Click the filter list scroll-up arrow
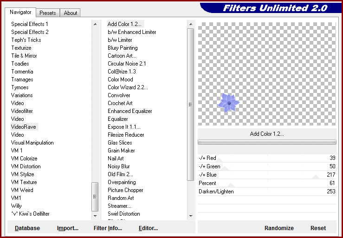Screen dimensions: 343x238 [191, 24]
